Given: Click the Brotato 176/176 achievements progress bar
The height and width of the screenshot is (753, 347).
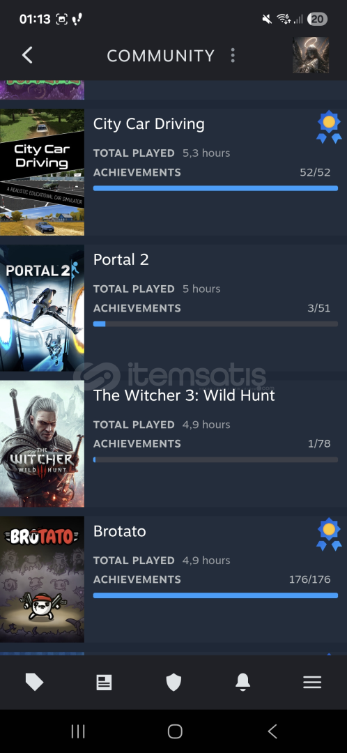Looking at the screenshot, I should pos(215,595).
